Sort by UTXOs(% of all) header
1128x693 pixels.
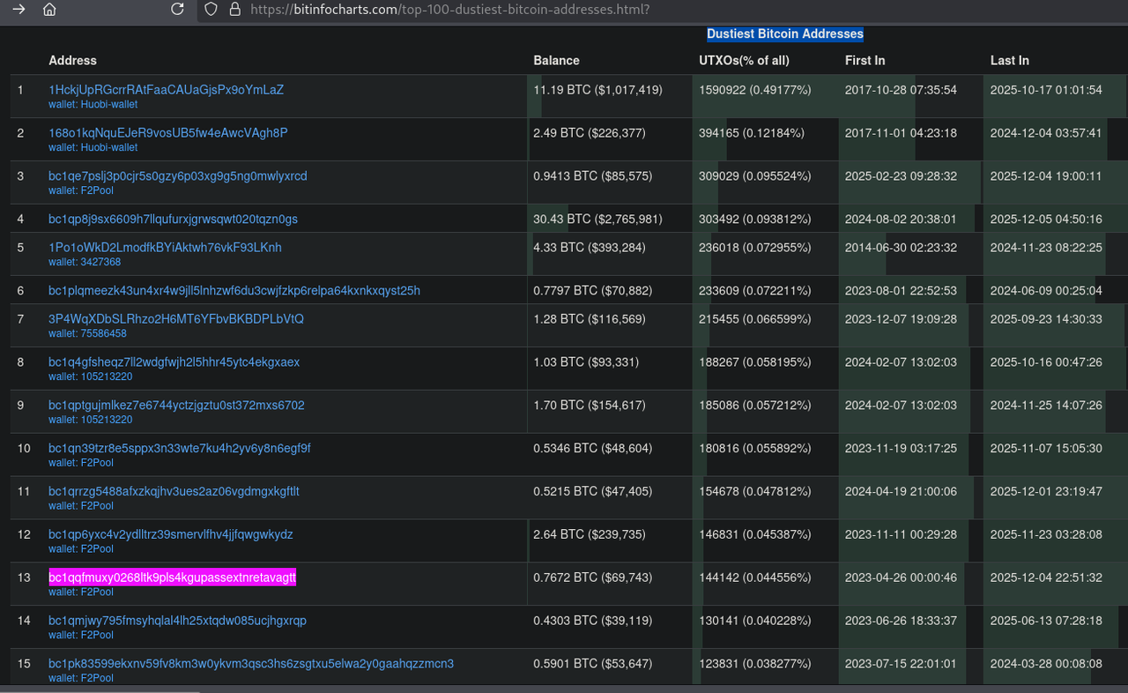(745, 61)
